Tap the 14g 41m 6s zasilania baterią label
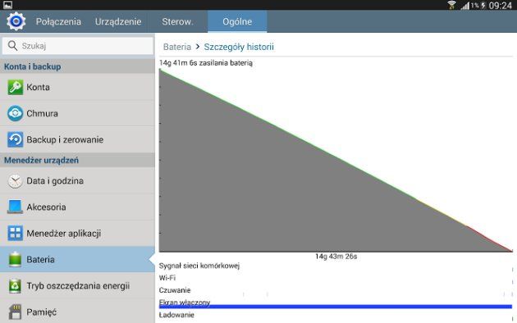 point(206,63)
